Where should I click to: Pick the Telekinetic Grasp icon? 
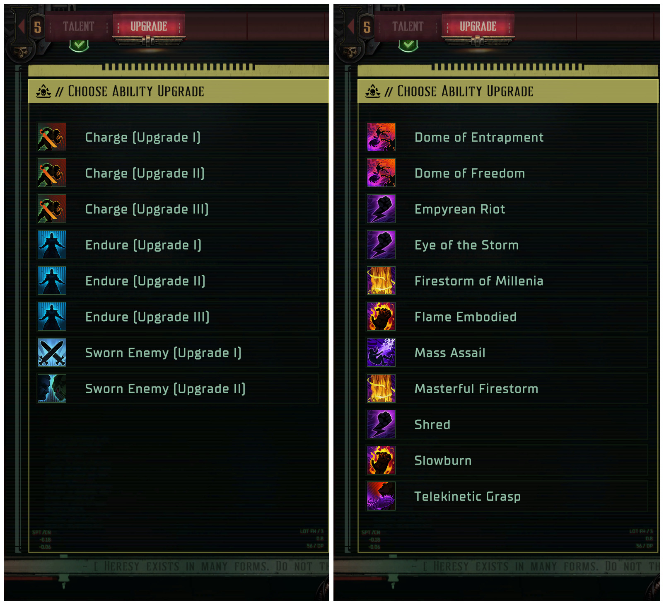pyautogui.click(x=381, y=496)
